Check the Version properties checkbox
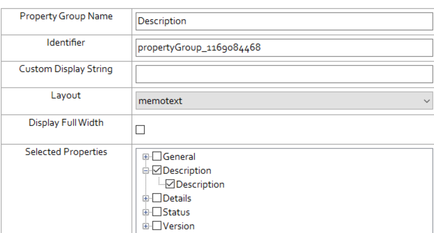 pos(157,226)
